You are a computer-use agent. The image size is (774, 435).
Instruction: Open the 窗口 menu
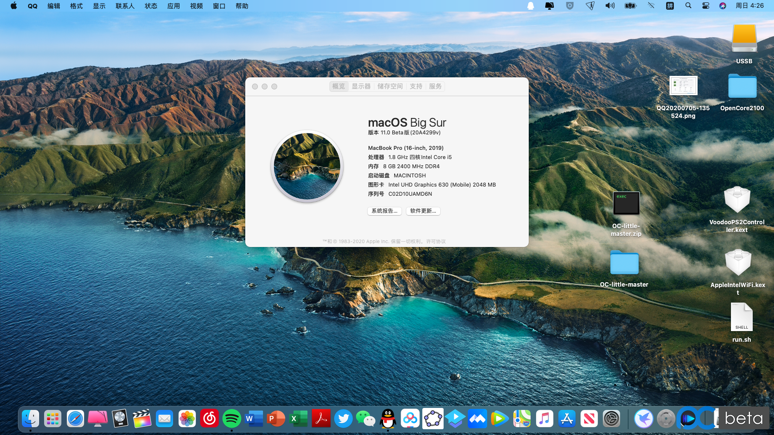point(219,6)
